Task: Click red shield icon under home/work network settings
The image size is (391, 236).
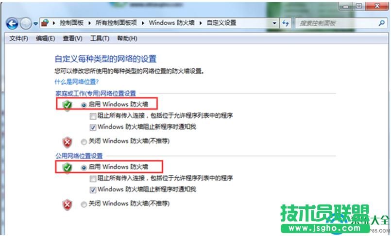Action: [x=68, y=142]
